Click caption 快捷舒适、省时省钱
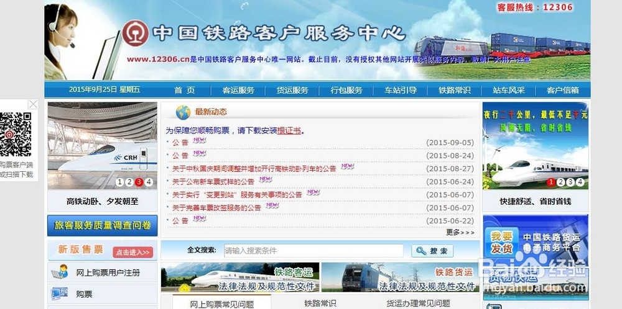This screenshot has height=309, width=622. [x=535, y=202]
